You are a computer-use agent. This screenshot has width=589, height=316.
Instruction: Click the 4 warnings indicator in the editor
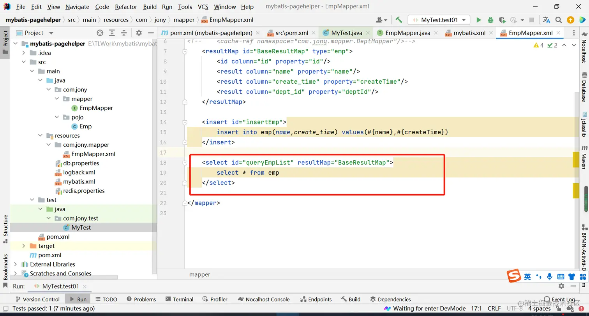tap(539, 46)
